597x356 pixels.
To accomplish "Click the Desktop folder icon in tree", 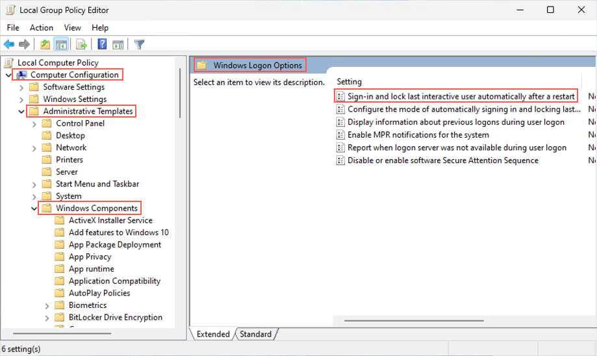I will point(47,136).
